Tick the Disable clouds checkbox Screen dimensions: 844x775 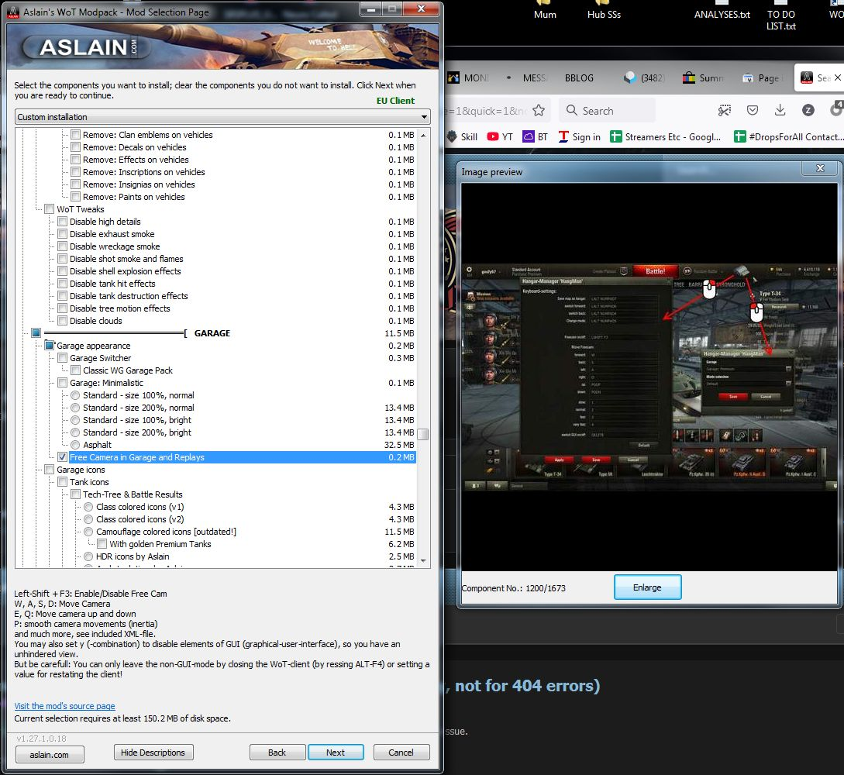pyautogui.click(x=63, y=320)
